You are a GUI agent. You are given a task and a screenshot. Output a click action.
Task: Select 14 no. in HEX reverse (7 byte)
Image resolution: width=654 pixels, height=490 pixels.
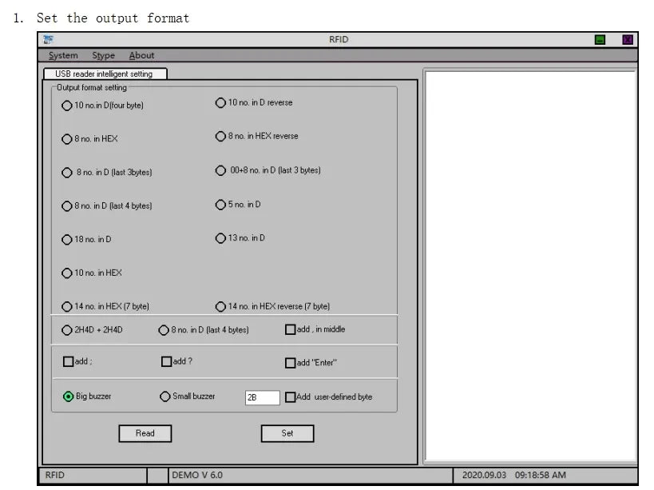click(220, 307)
